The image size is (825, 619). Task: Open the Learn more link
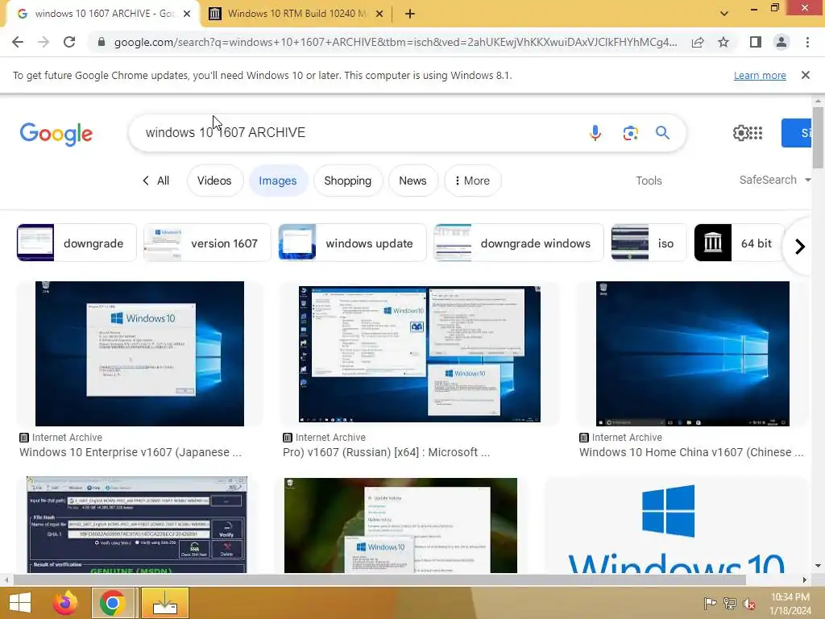pos(760,75)
